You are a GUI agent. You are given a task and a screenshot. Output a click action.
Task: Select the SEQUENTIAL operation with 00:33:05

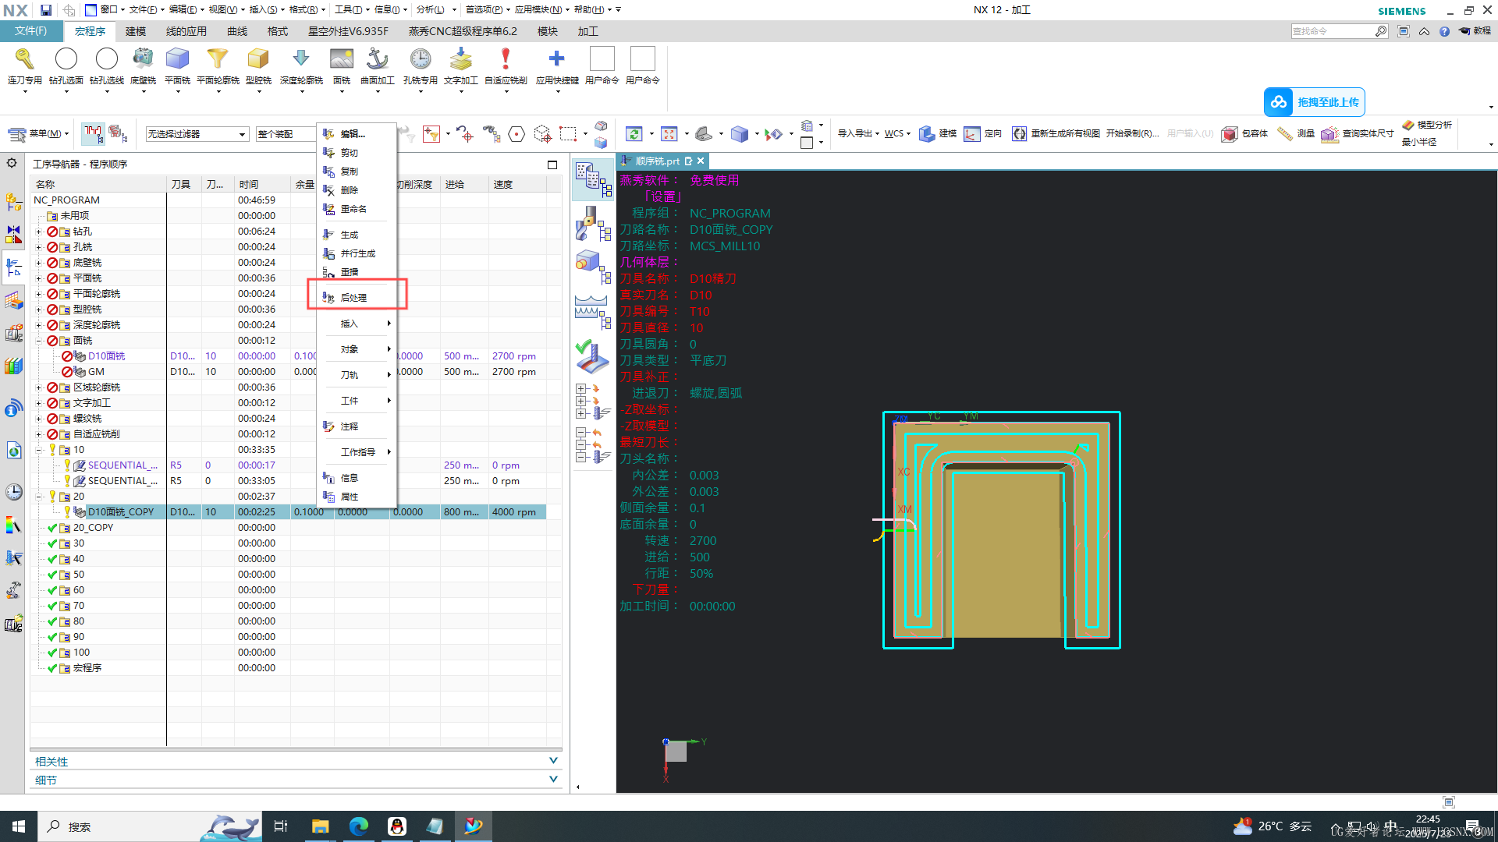288,481
